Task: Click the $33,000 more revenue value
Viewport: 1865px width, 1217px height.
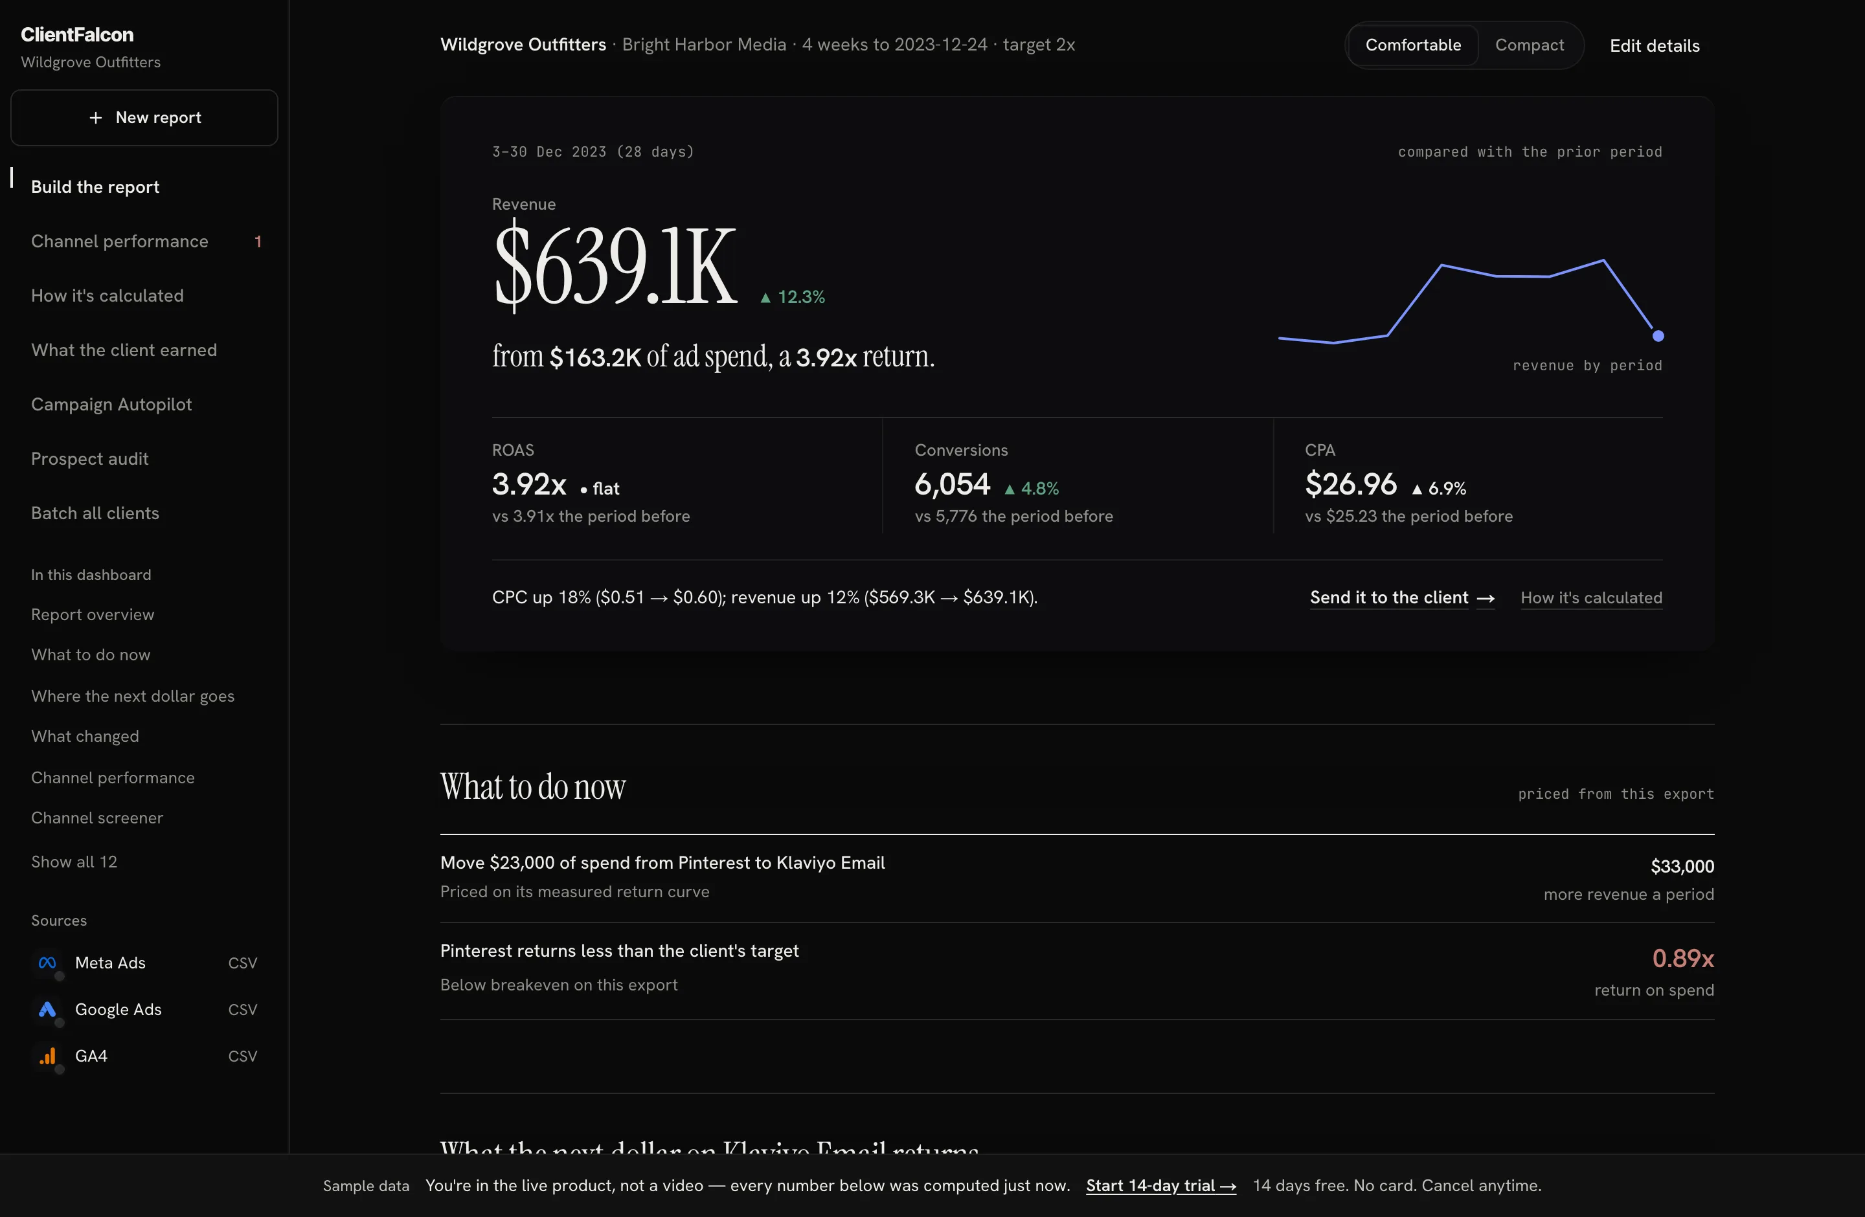Action: pyautogui.click(x=1682, y=866)
